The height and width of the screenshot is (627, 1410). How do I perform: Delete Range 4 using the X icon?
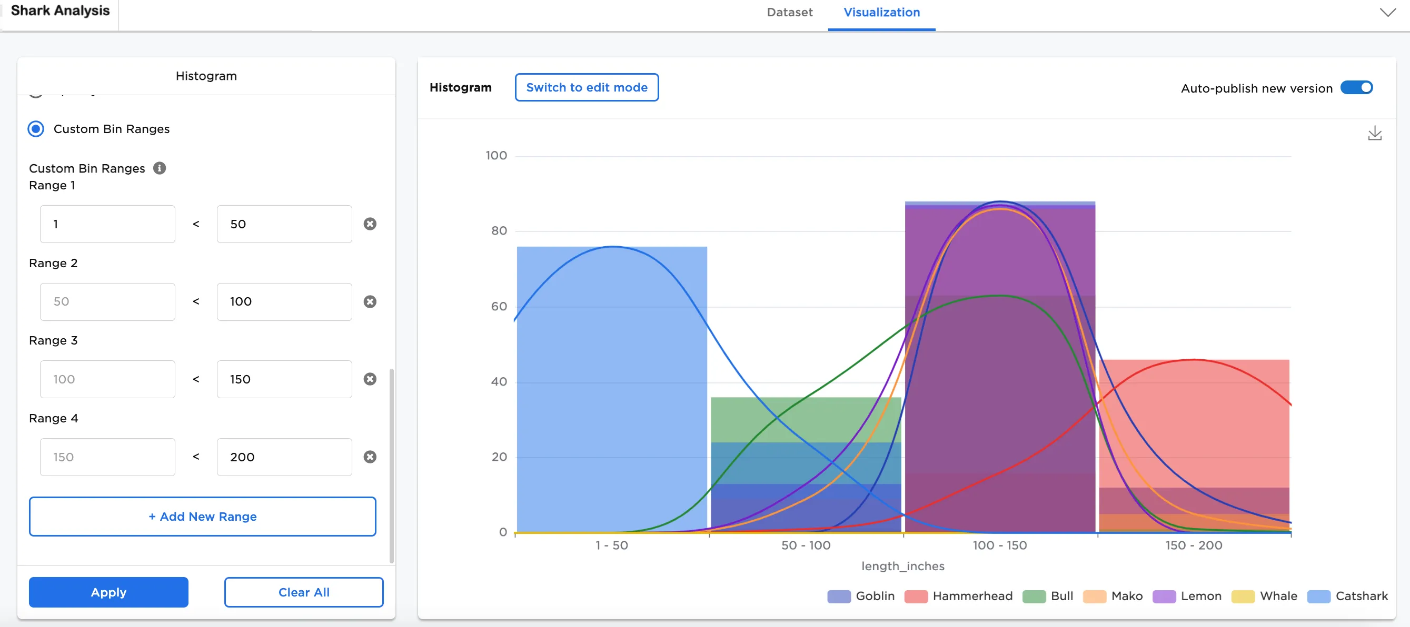pos(370,457)
